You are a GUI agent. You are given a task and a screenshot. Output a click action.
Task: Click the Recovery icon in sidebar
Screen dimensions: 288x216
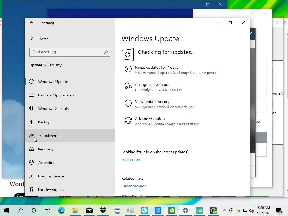coord(31,149)
